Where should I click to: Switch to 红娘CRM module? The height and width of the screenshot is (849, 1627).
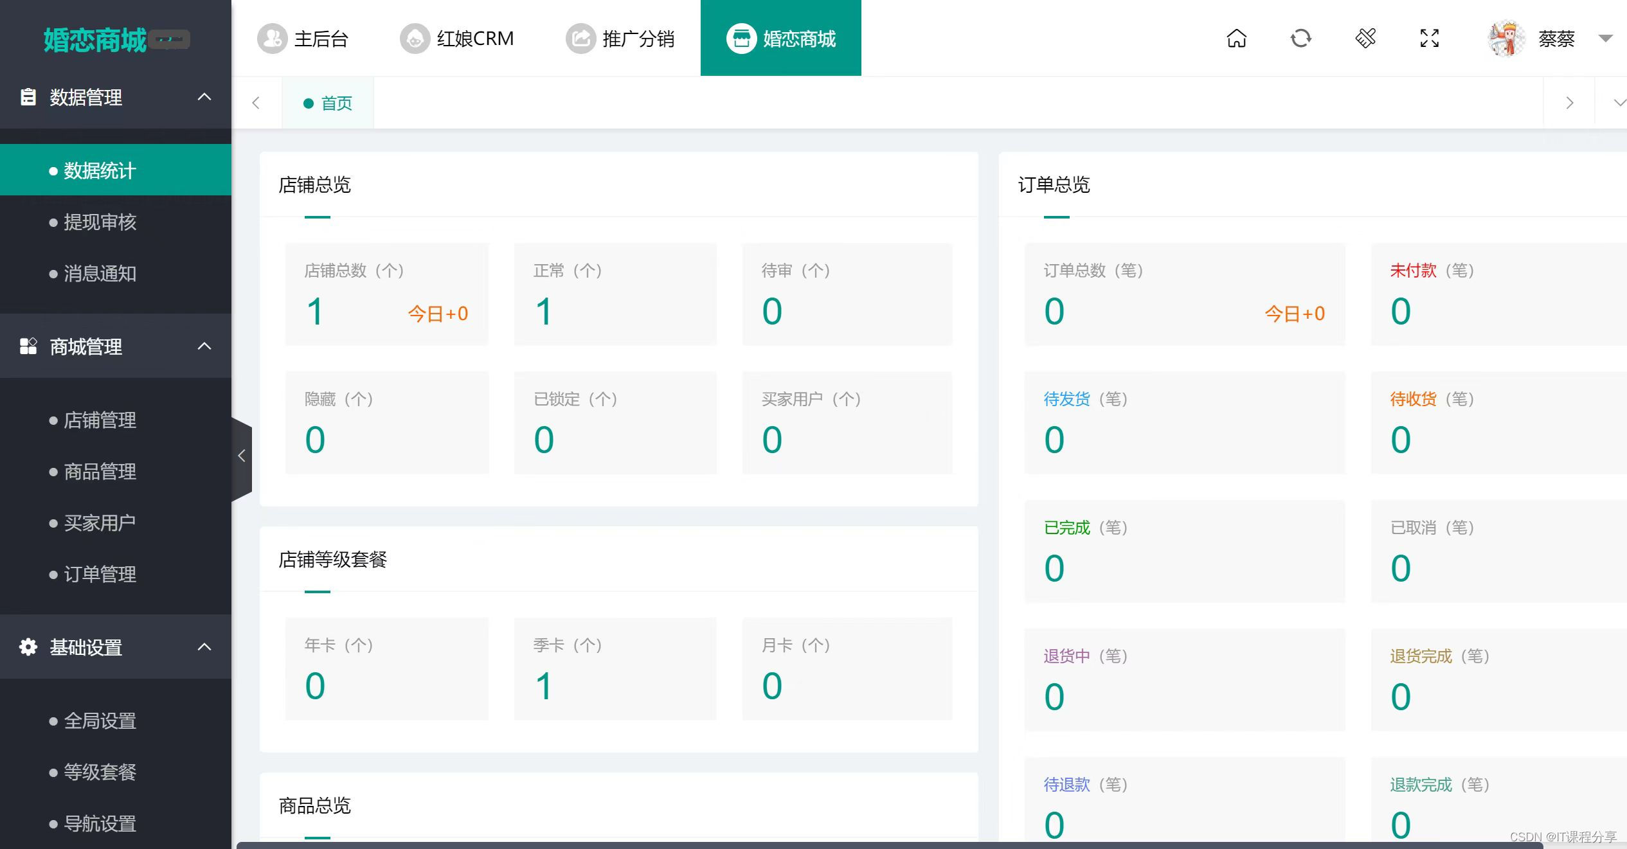coord(457,39)
